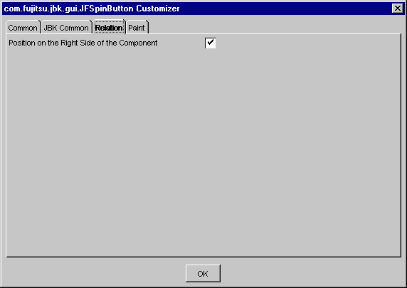
Task: Go to the Paint tab
Action: (137, 28)
